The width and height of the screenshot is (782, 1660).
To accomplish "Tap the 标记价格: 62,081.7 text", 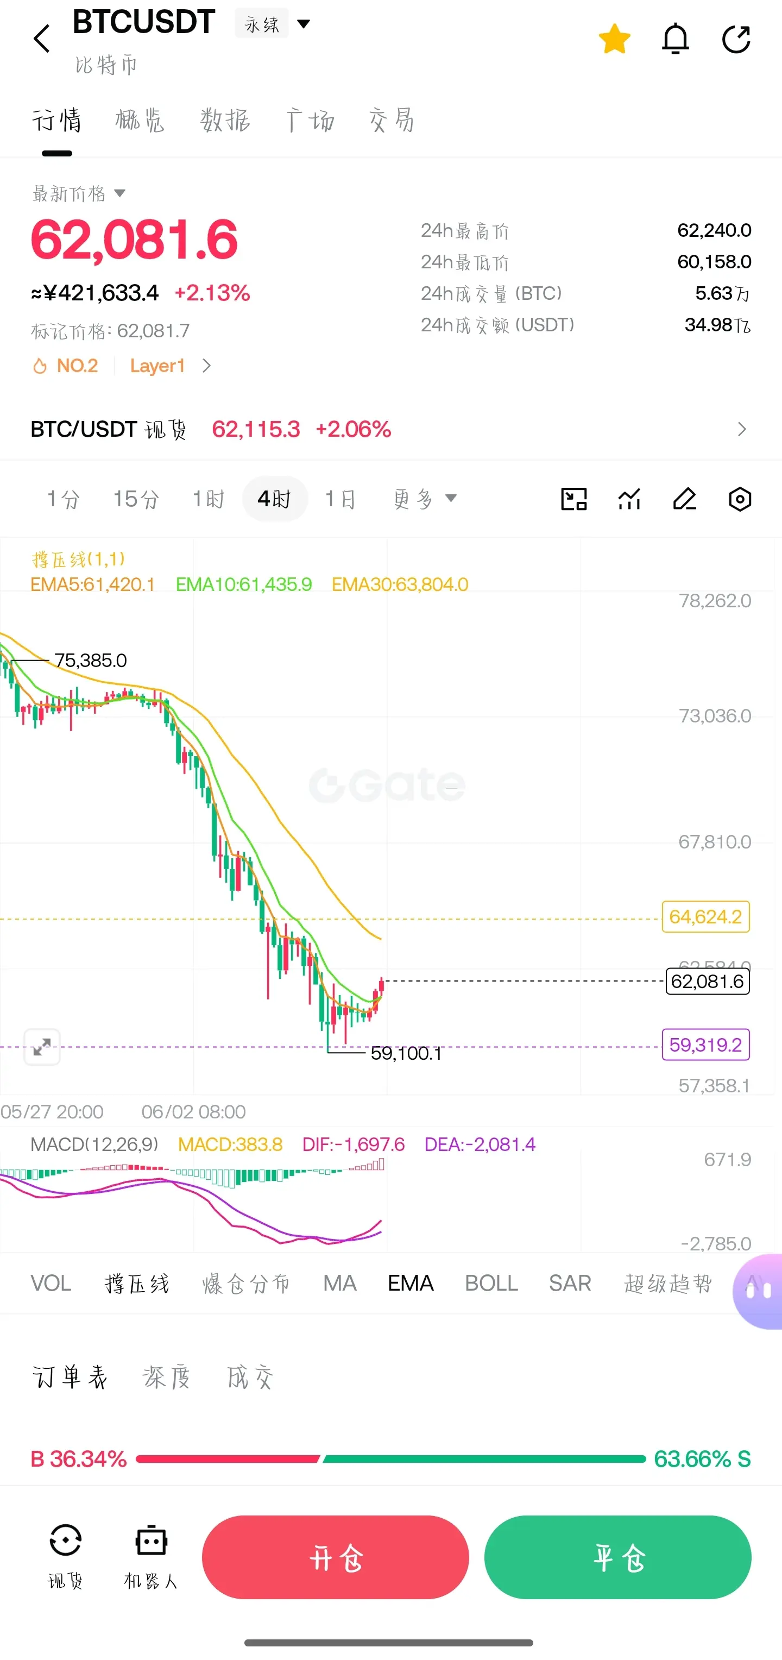I will tap(110, 331).
